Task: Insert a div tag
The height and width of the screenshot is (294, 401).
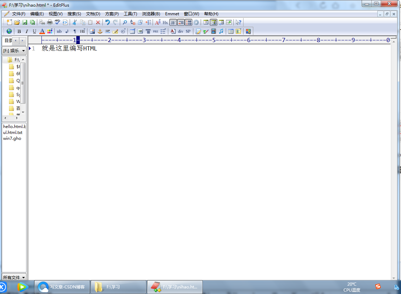Action: (x=180, y=31)
